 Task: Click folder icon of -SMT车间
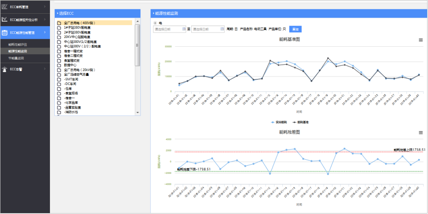[x=59, y=79]
